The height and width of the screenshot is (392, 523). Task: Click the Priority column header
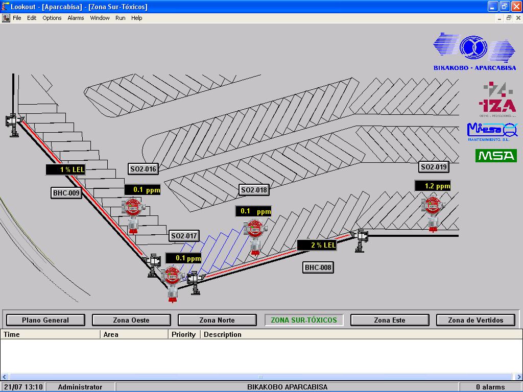coord(184,334)
